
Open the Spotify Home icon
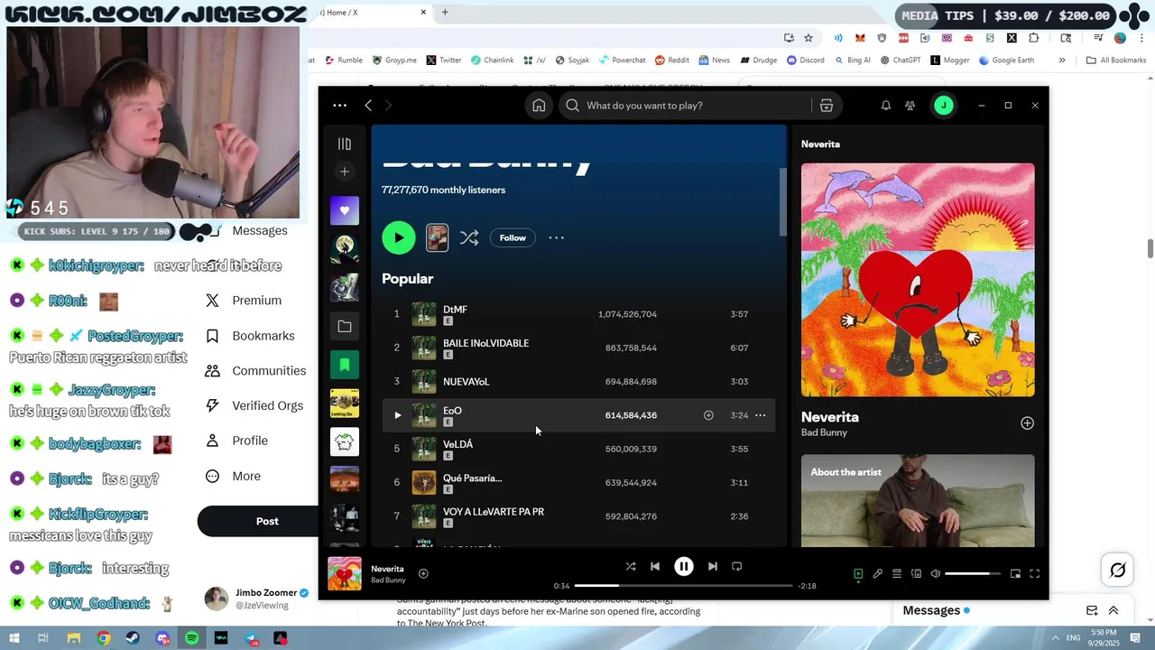click(539, 106)
